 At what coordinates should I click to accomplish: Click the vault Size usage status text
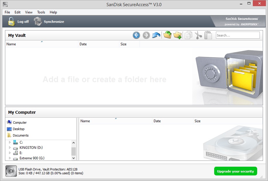(x=51, y=173)
